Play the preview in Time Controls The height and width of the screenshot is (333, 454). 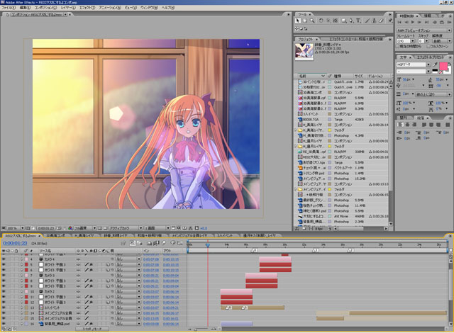413,22
